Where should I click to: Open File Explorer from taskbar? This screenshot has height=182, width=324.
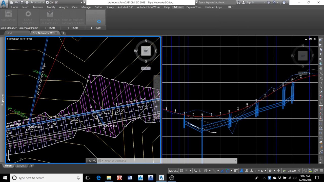pyautogui.click(x=109, y=178)
